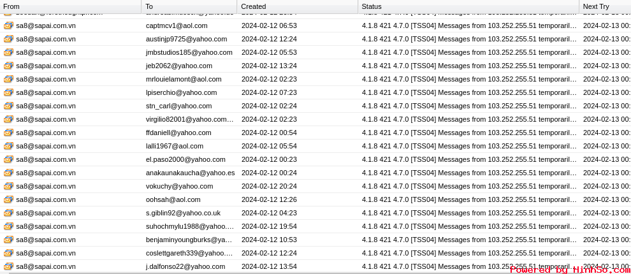Sort by the To column header
The height and width of the screenshot is (274, 631).
(189, 6)
